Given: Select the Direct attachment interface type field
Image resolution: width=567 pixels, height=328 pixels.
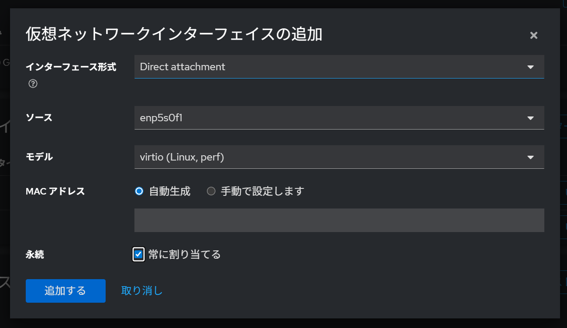Looking at the screenshot, I should [x=339, y=67].
